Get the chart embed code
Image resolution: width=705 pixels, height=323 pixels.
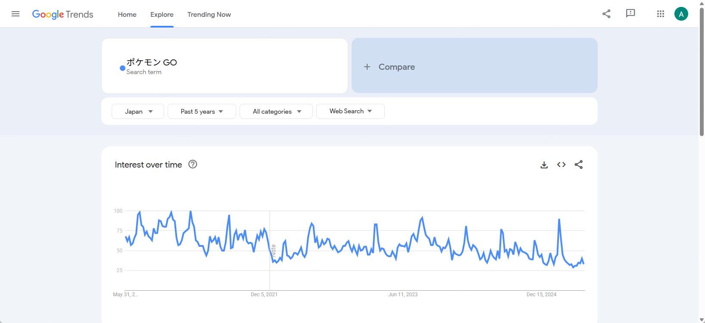click(561, 165)
